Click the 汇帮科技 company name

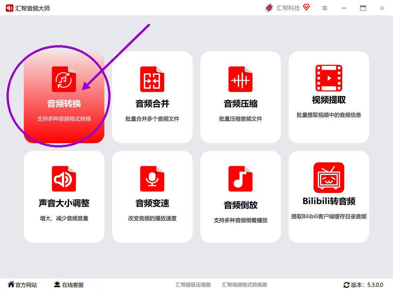point(288,8)
